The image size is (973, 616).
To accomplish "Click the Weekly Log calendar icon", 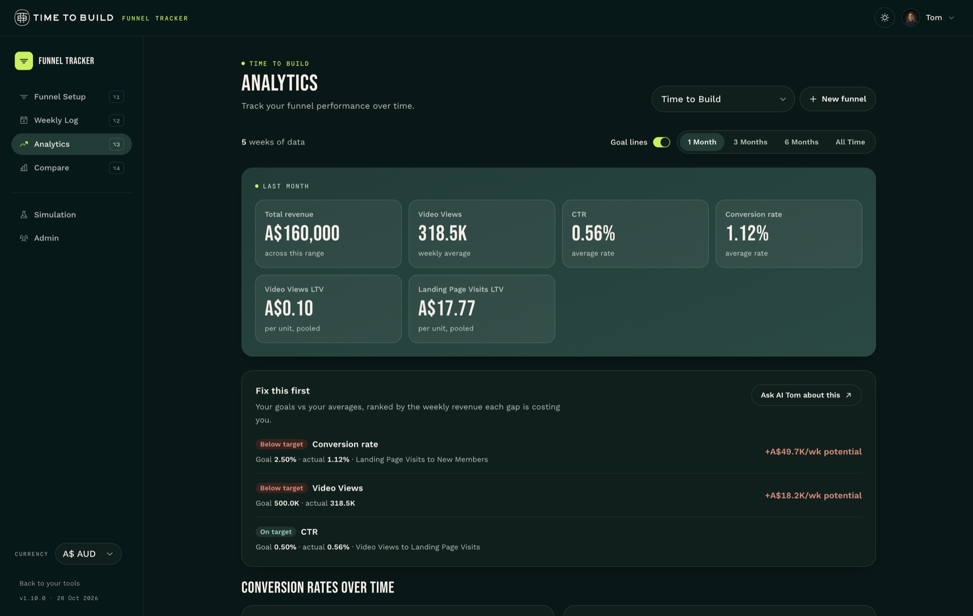I will click(x=24, y=120).
